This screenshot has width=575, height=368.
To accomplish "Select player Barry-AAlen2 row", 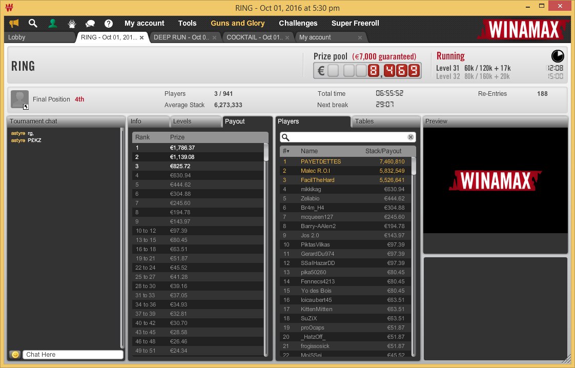I will tap(345, 226).
